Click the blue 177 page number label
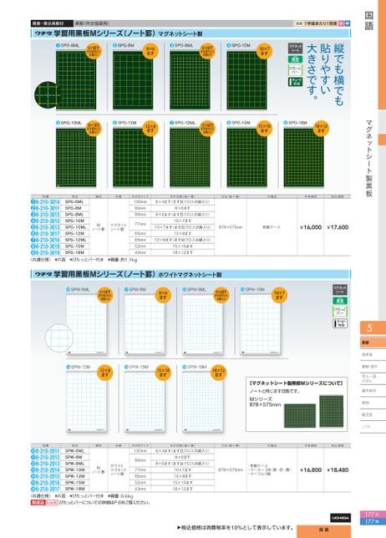This screenshot has height=538, width=386. coord(373,521)
